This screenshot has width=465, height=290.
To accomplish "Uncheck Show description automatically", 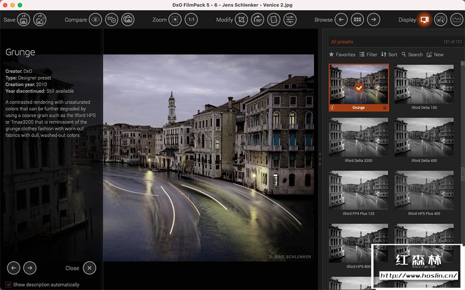I will (x=8, y=285).
